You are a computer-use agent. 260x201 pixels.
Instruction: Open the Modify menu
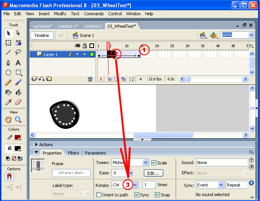point(60,14)
